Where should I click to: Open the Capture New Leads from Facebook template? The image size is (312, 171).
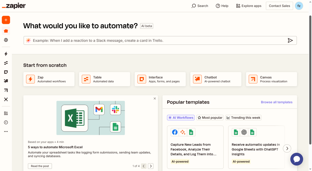click(x=195, y=147)
